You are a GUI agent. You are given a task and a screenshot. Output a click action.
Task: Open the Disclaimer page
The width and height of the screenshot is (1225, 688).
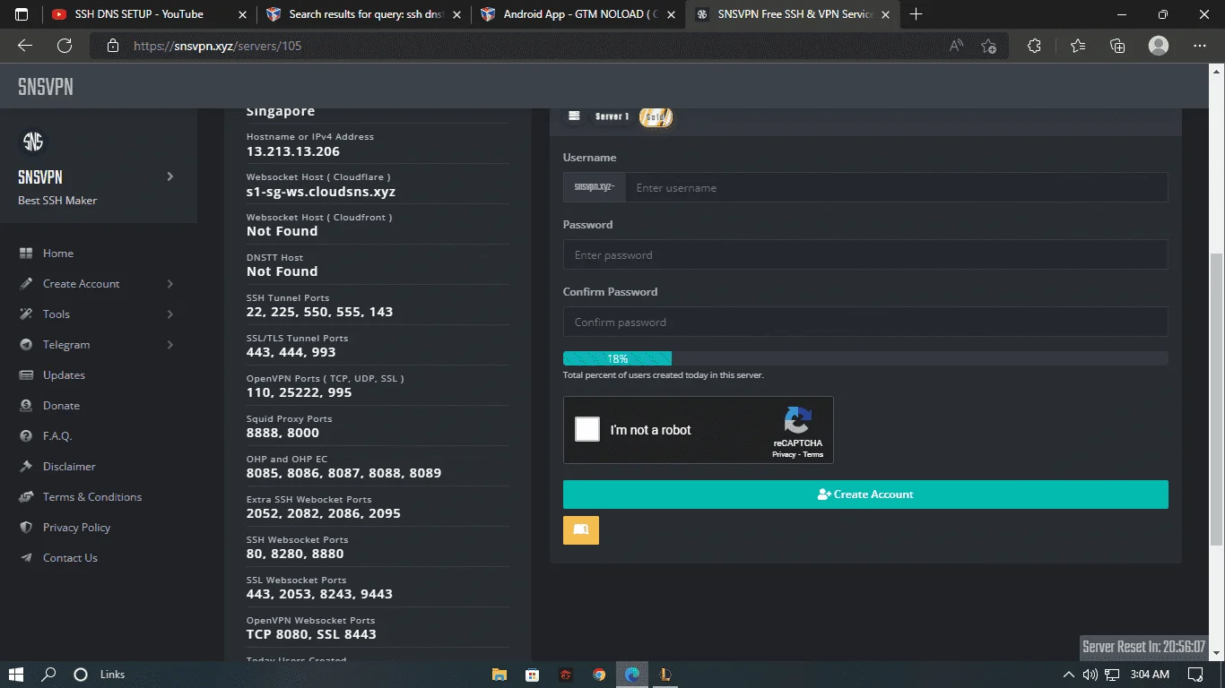[x=69, y=467]
